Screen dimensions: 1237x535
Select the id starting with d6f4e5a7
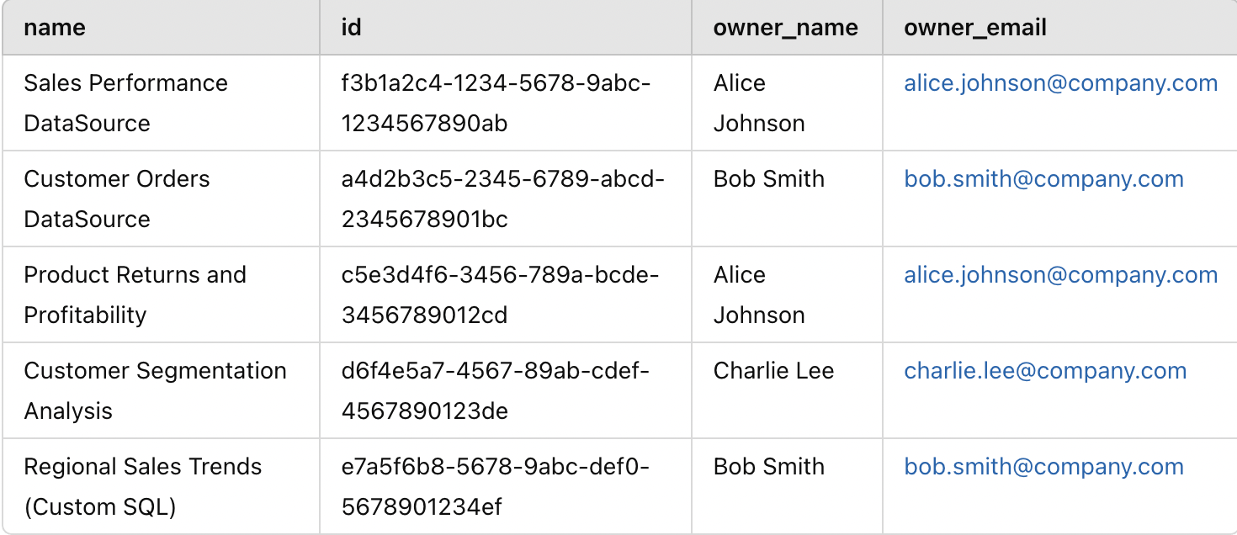[496, 390]
